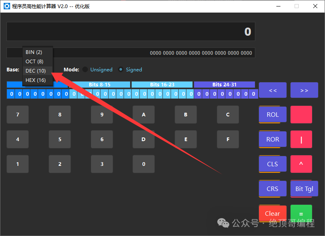This screenshot has width=325, height=236.
Task: Minimize the calculator window
Action: tap(278, 6)
